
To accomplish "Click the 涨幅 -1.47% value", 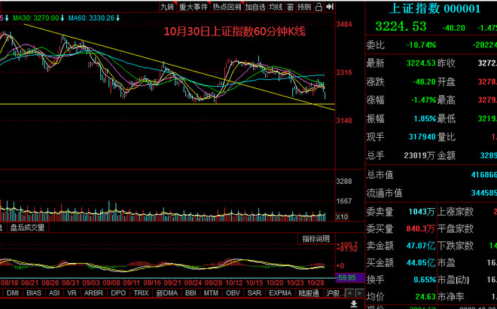I will point(424,100).
